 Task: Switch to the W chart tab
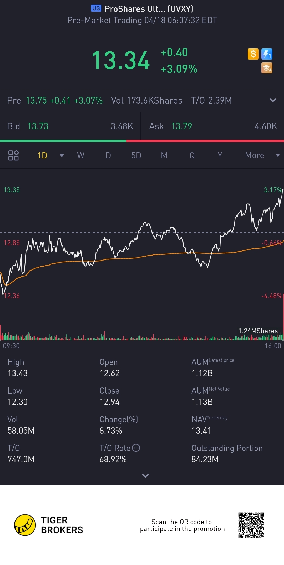[81, 155]
